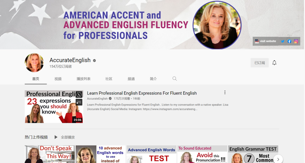This screenshot has height=163, width=305.
Task: Click the banner profile photo circle
Action: click(x=217, y=25)
